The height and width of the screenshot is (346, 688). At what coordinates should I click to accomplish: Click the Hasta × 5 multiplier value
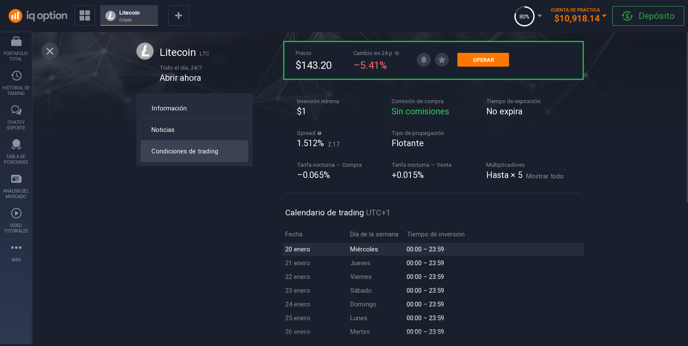tap(504, 175)
